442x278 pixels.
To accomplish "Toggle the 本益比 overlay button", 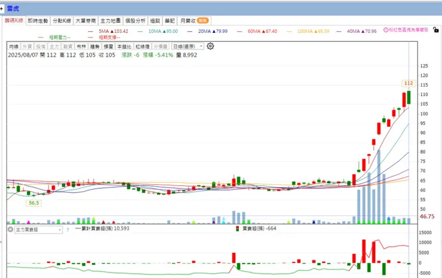I will 124,46.
